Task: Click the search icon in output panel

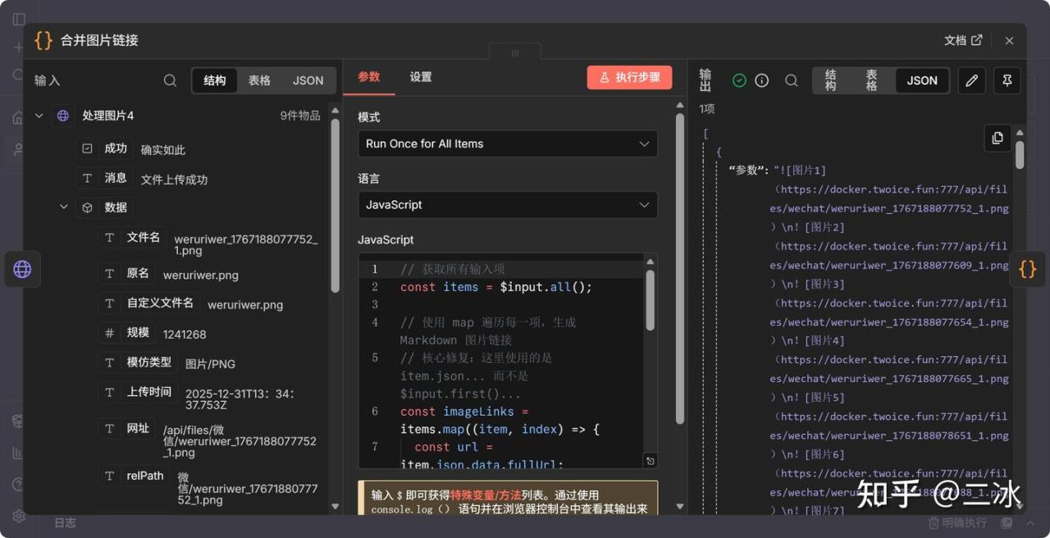Action: click(792, 80)
